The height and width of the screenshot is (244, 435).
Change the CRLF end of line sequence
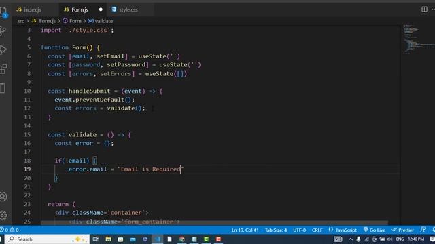(x=317, y=230)
